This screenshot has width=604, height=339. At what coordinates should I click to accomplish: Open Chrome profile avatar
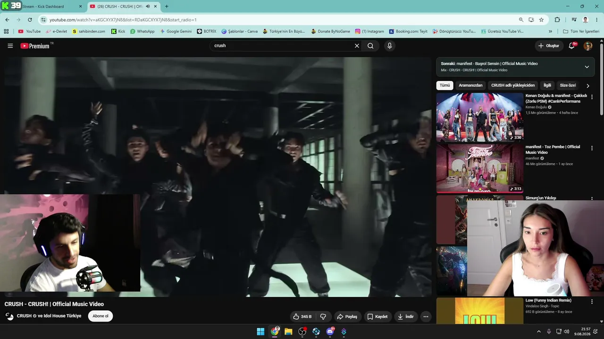coord(586,20)
